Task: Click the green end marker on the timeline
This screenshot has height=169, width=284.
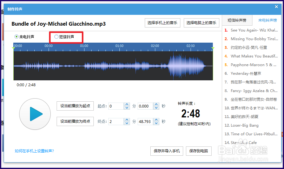Action: 213,48
